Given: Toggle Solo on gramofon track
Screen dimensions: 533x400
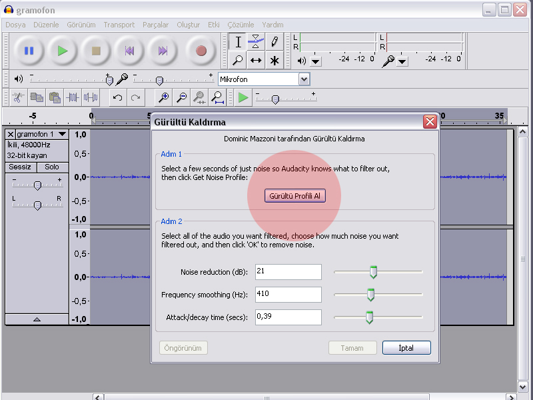Looking at the screenshot, I should point(52,167).
